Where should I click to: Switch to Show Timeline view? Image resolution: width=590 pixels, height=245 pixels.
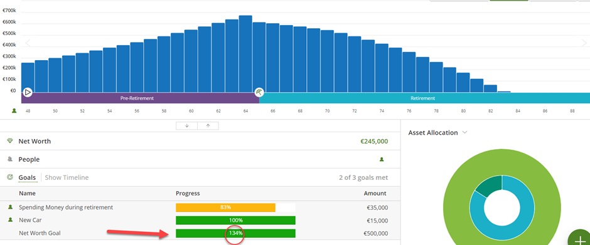point(67,177)
